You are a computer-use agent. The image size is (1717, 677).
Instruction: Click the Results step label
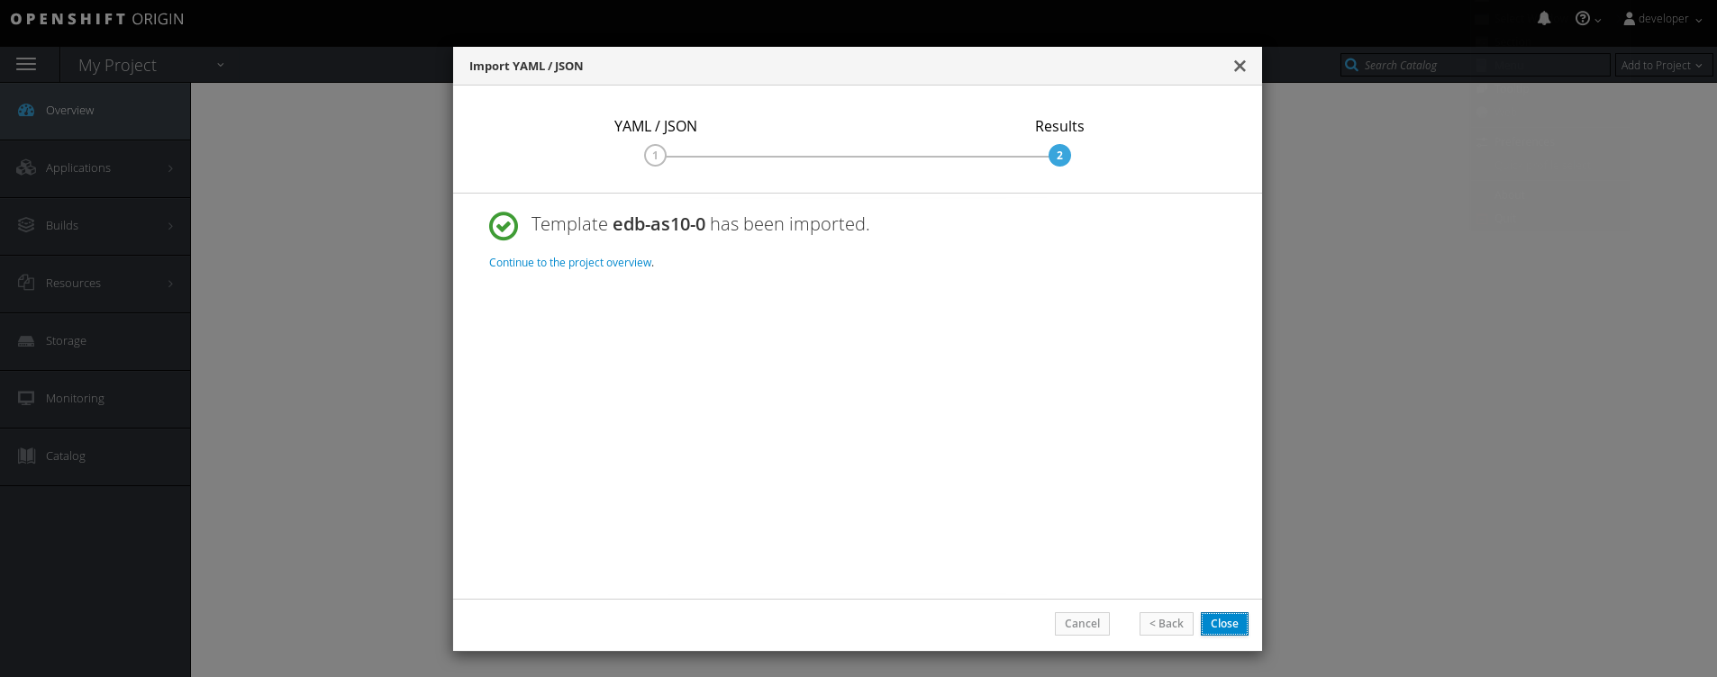click(x=1059, y=126)
